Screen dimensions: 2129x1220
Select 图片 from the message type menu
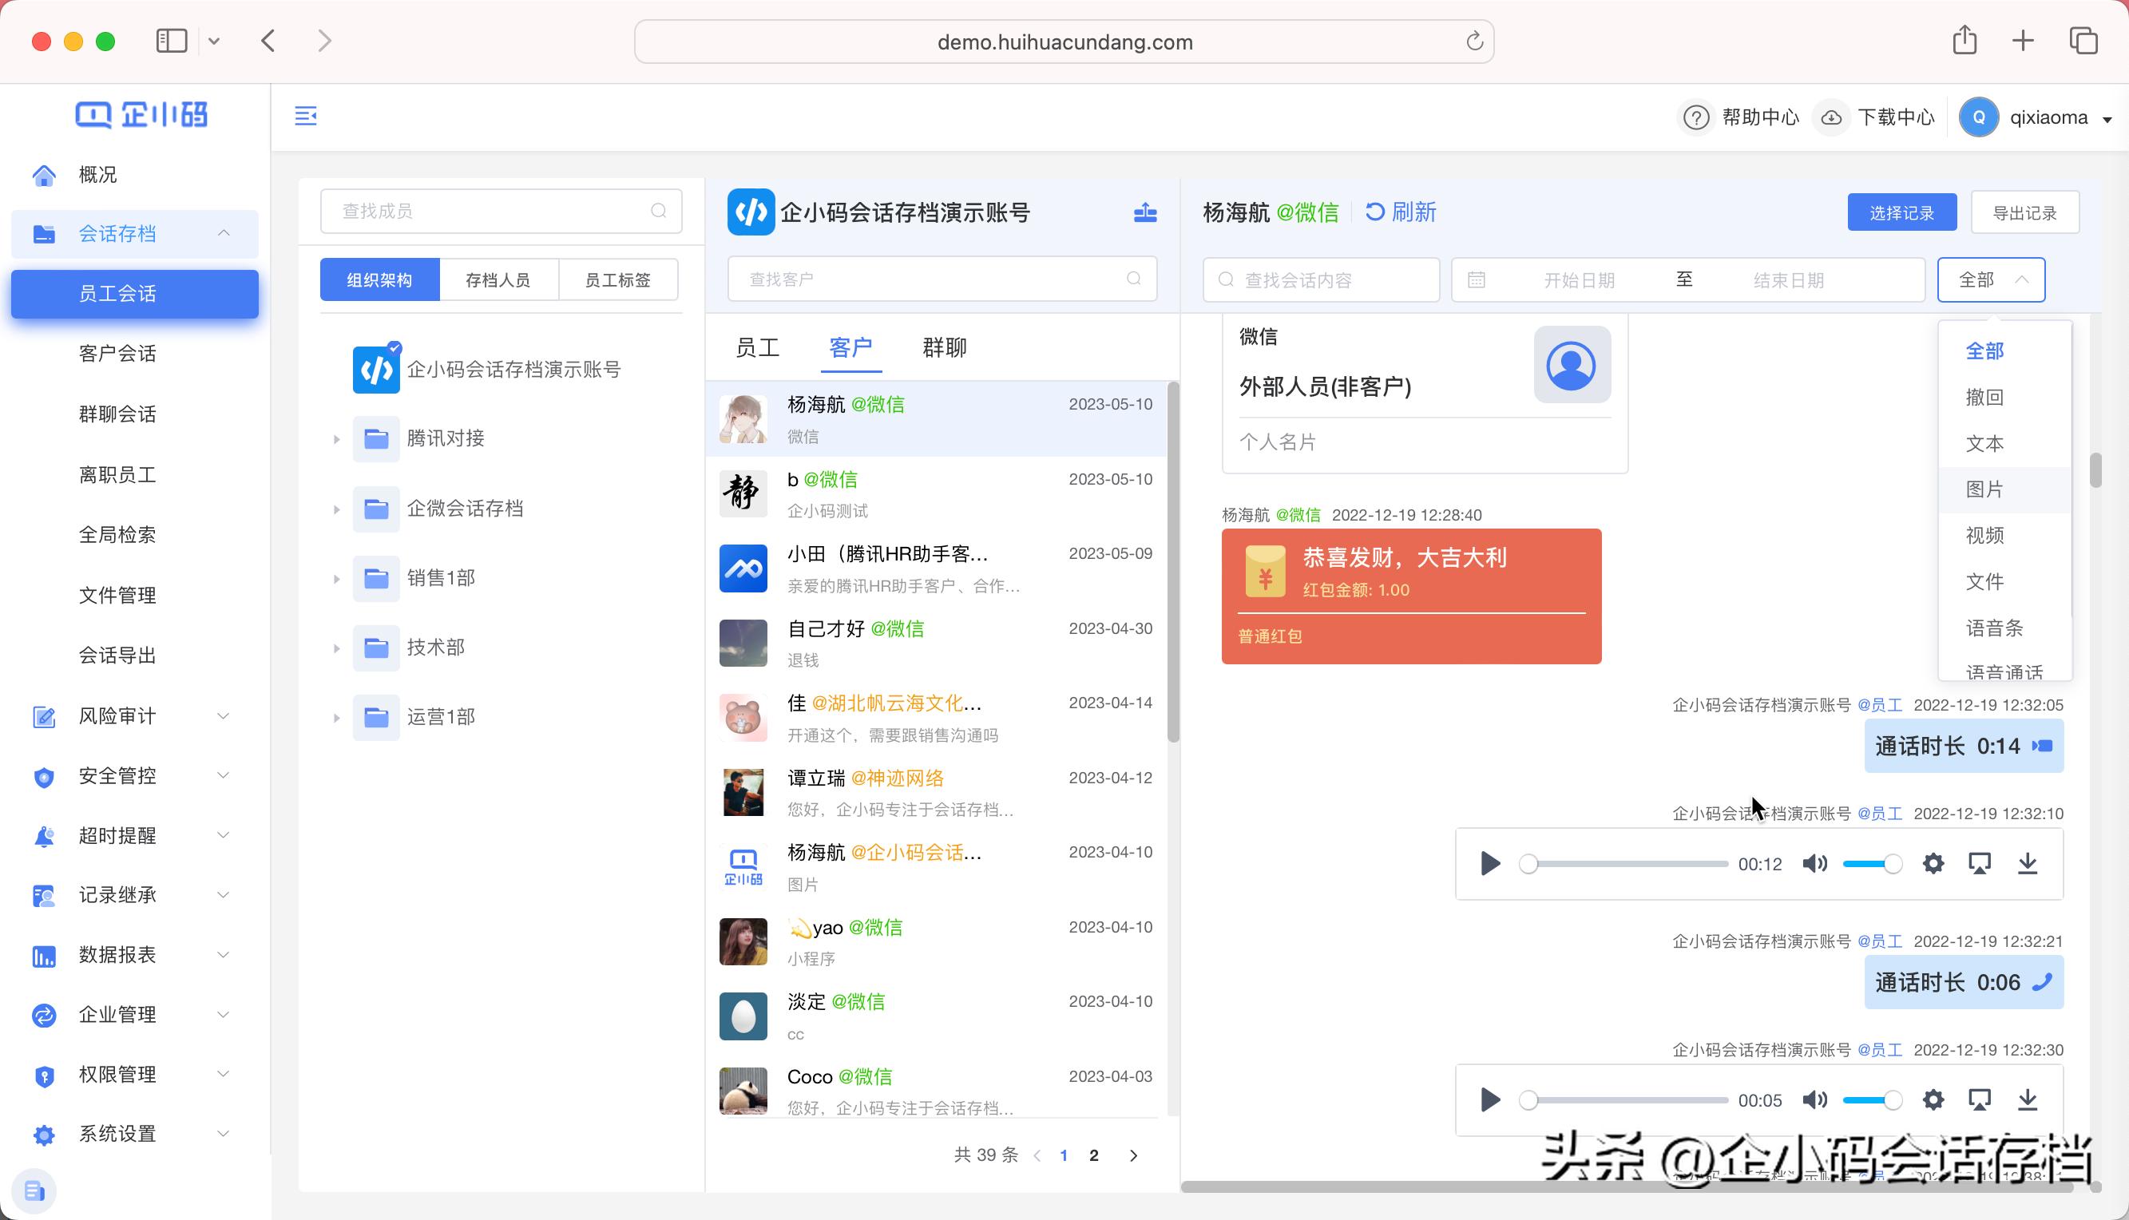1985,489
